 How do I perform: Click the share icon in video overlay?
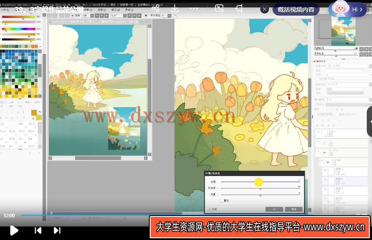[x=155, y=9]
